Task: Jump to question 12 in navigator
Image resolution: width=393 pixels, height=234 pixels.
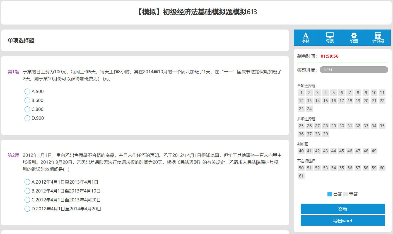Action: [x=301, y=101]
